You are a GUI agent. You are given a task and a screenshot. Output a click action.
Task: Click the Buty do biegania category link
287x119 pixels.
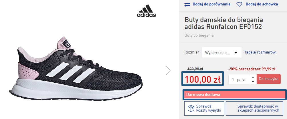coord(199,35)
